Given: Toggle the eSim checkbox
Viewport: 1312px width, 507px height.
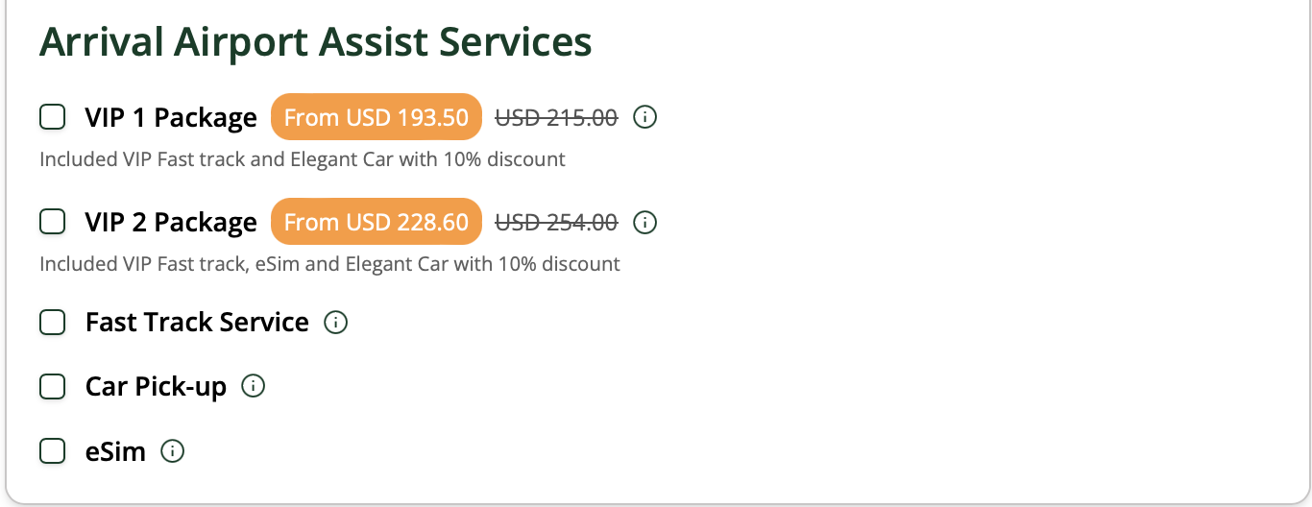Looking at the screenshot, I should [52, 451].
